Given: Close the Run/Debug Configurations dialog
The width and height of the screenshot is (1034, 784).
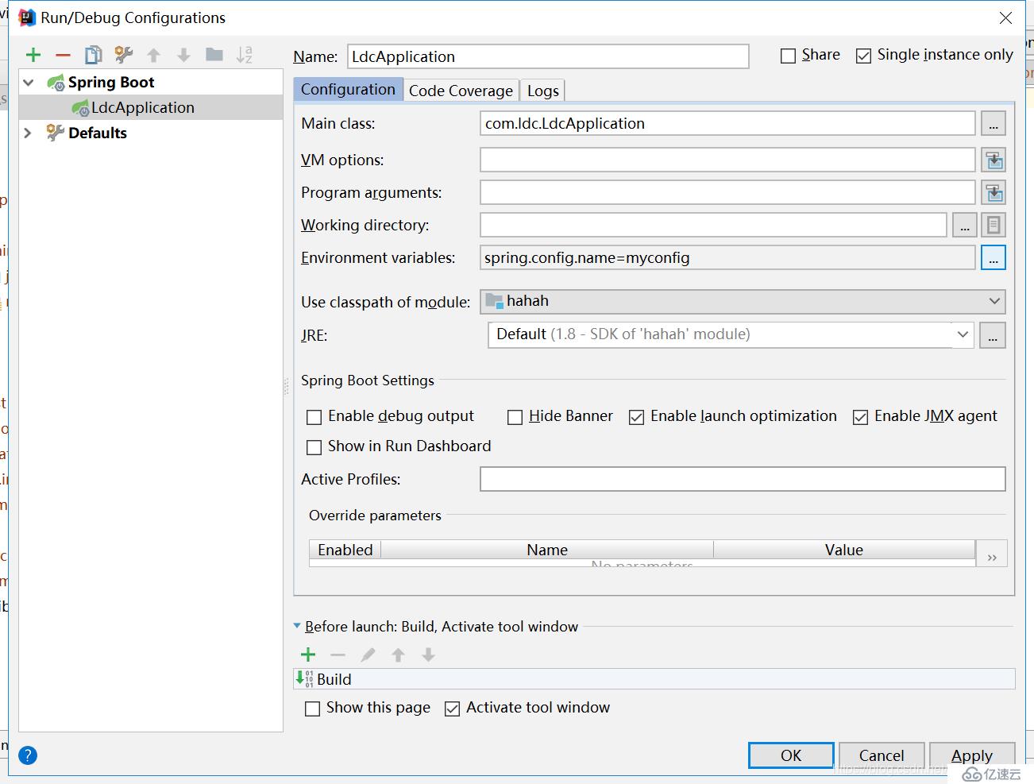Looking at the screenshot, I should pos(1005,17).
